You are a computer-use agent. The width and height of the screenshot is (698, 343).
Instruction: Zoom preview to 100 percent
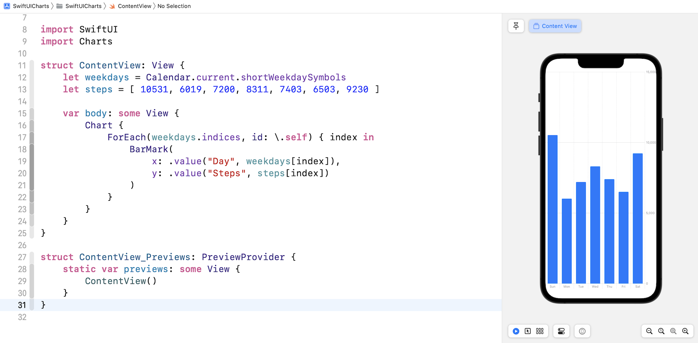[661, 331]
